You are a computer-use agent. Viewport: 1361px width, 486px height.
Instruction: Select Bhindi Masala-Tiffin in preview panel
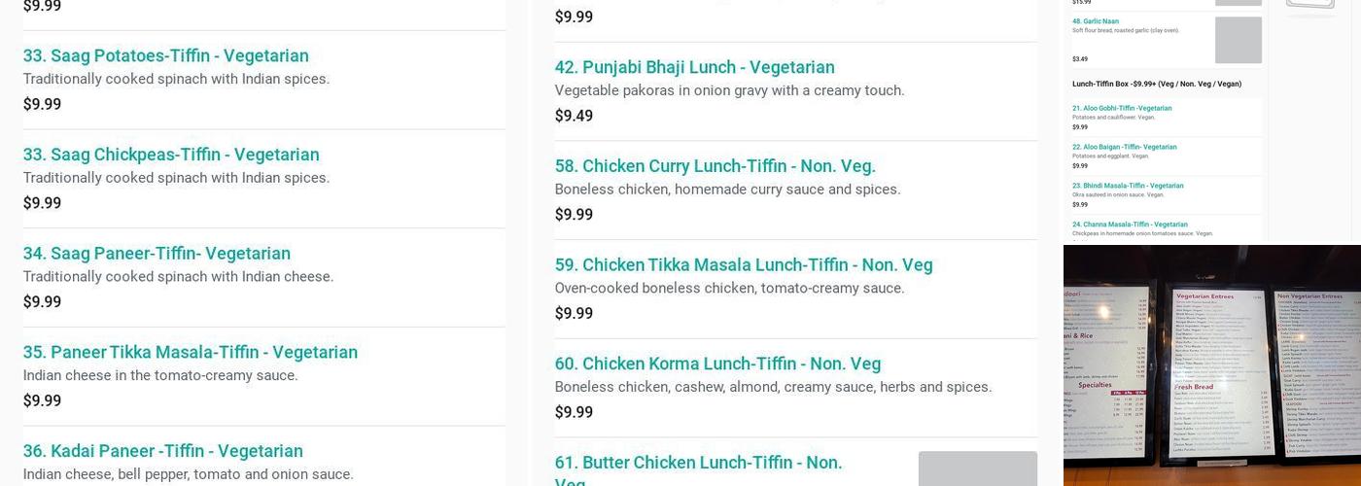pyautogui.click(x=1127, y=186)
